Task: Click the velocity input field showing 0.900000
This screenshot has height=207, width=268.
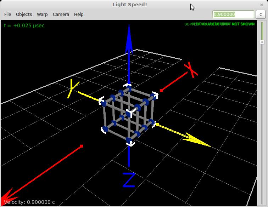Action: [x=233, y=15]
